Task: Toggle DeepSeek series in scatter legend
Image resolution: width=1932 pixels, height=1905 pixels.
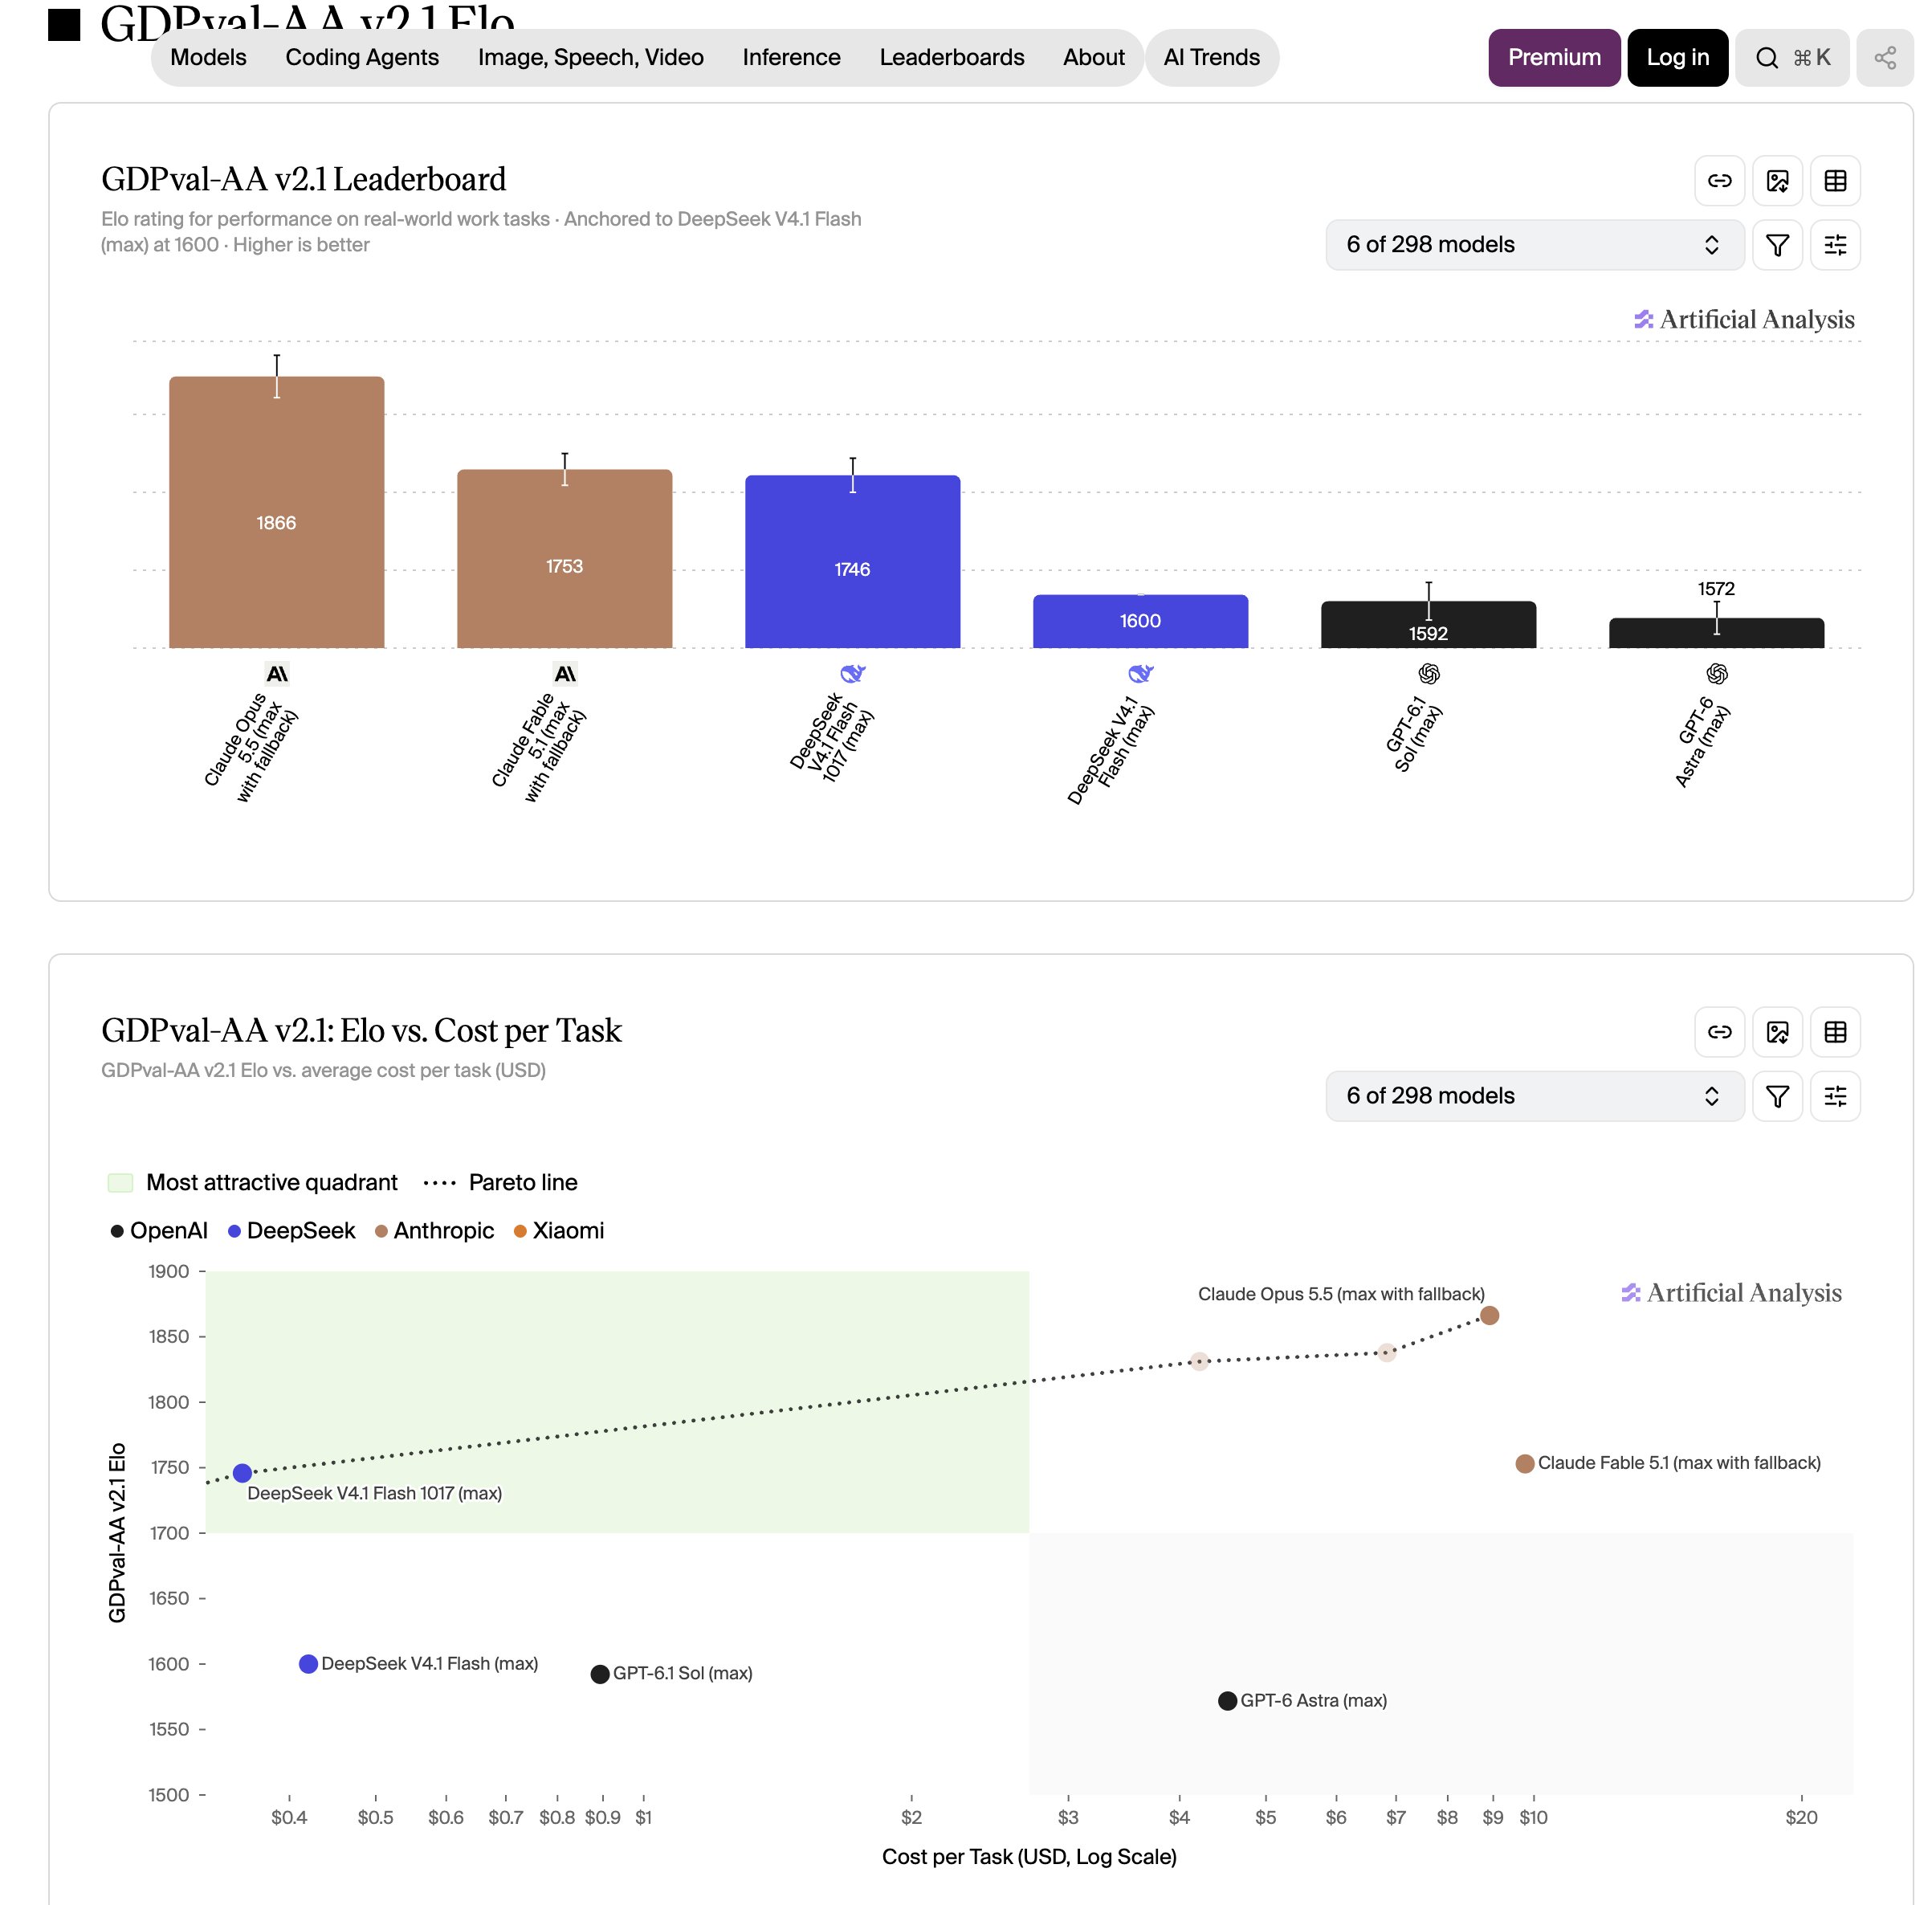Action: tap(291, 1231)
